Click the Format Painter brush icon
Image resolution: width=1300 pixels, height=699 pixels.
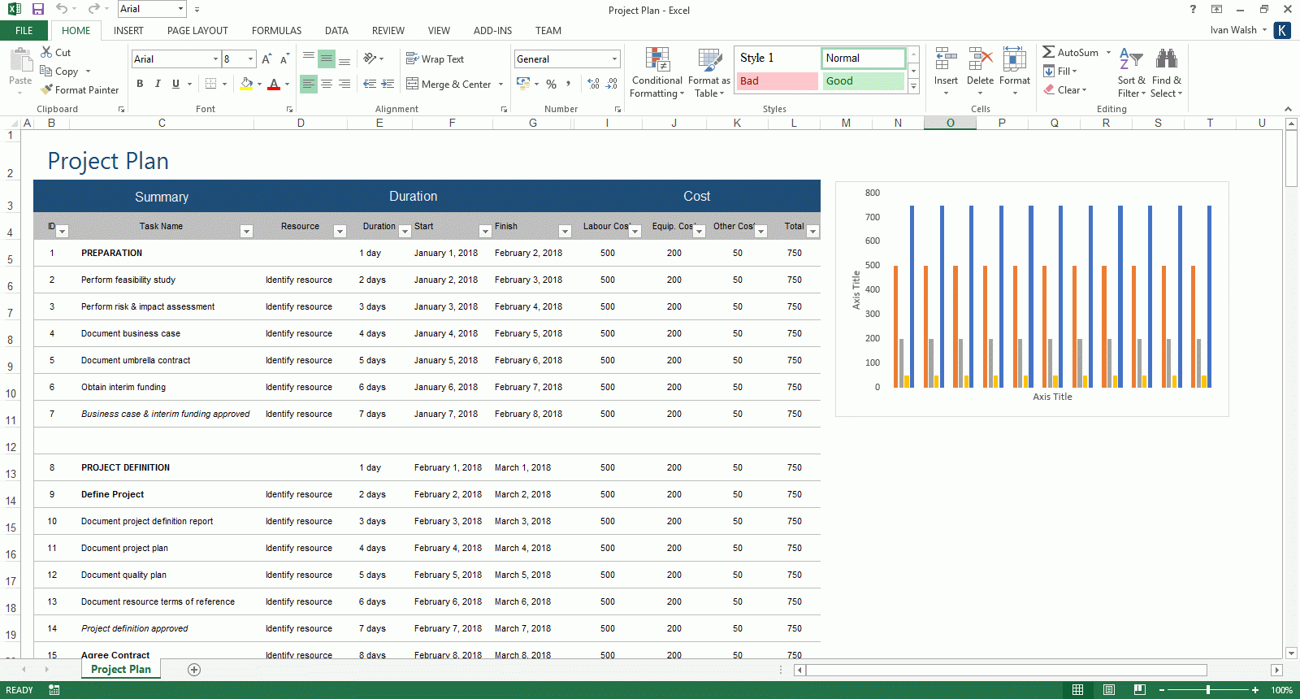point(47,90)
